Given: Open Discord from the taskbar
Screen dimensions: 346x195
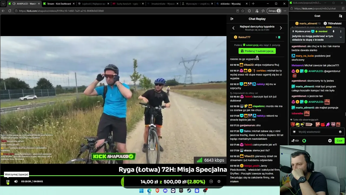Looking at the screenshot, I should coord(165,191).
